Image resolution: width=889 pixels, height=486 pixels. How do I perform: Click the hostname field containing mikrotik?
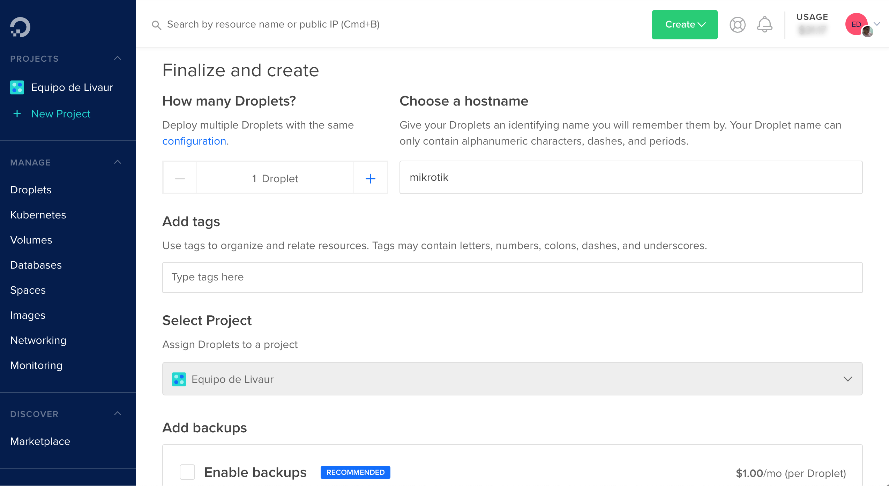tap(631, 177)
